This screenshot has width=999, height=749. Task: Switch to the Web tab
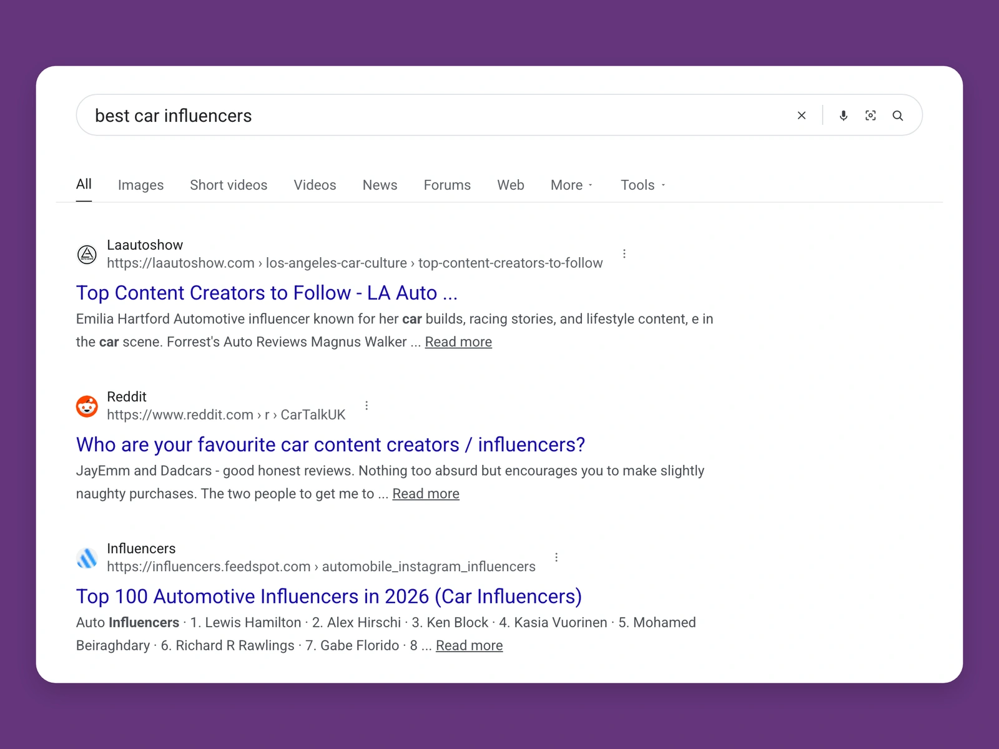(511, 185)
